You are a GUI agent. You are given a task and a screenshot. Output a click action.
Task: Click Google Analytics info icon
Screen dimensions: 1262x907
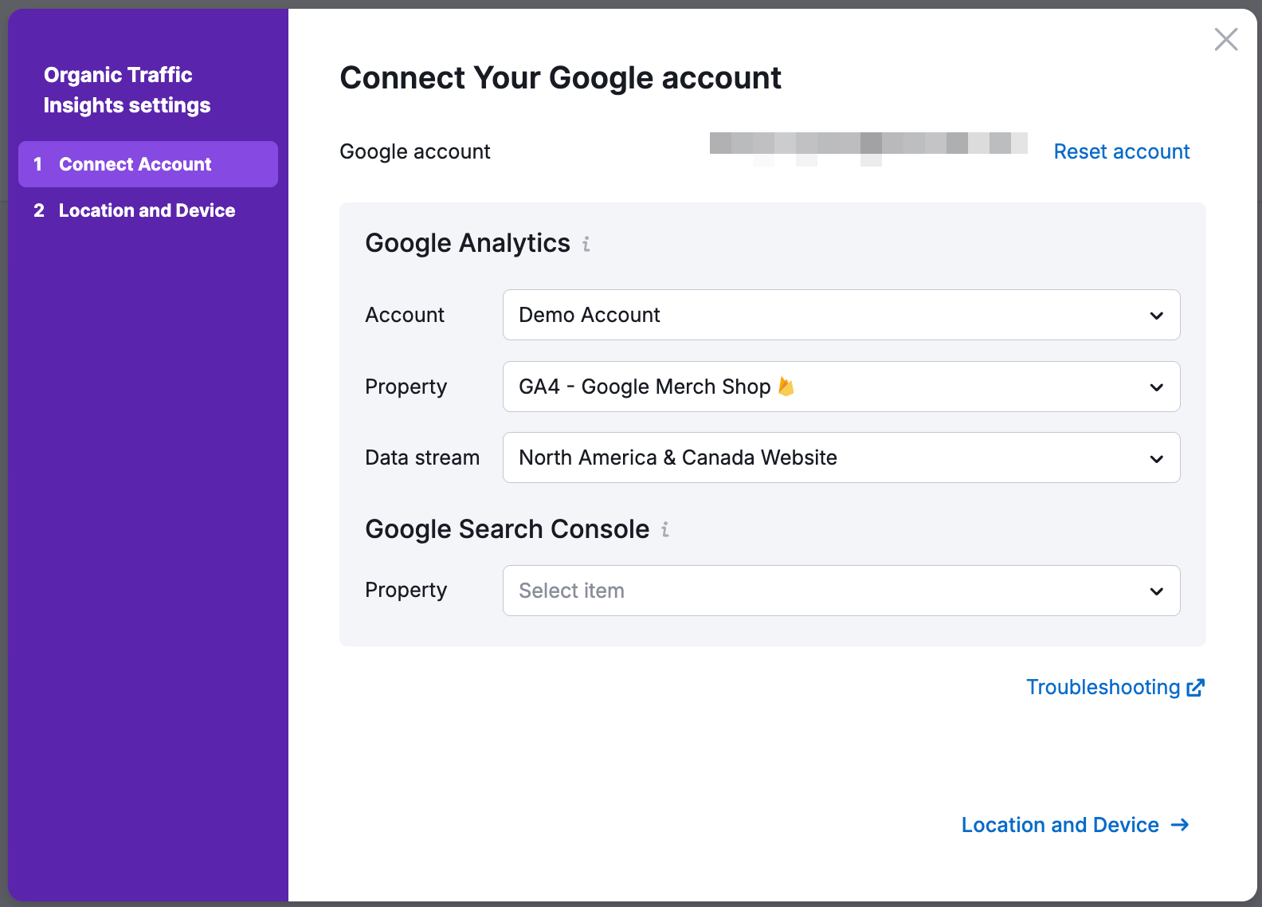pos(586,244)
